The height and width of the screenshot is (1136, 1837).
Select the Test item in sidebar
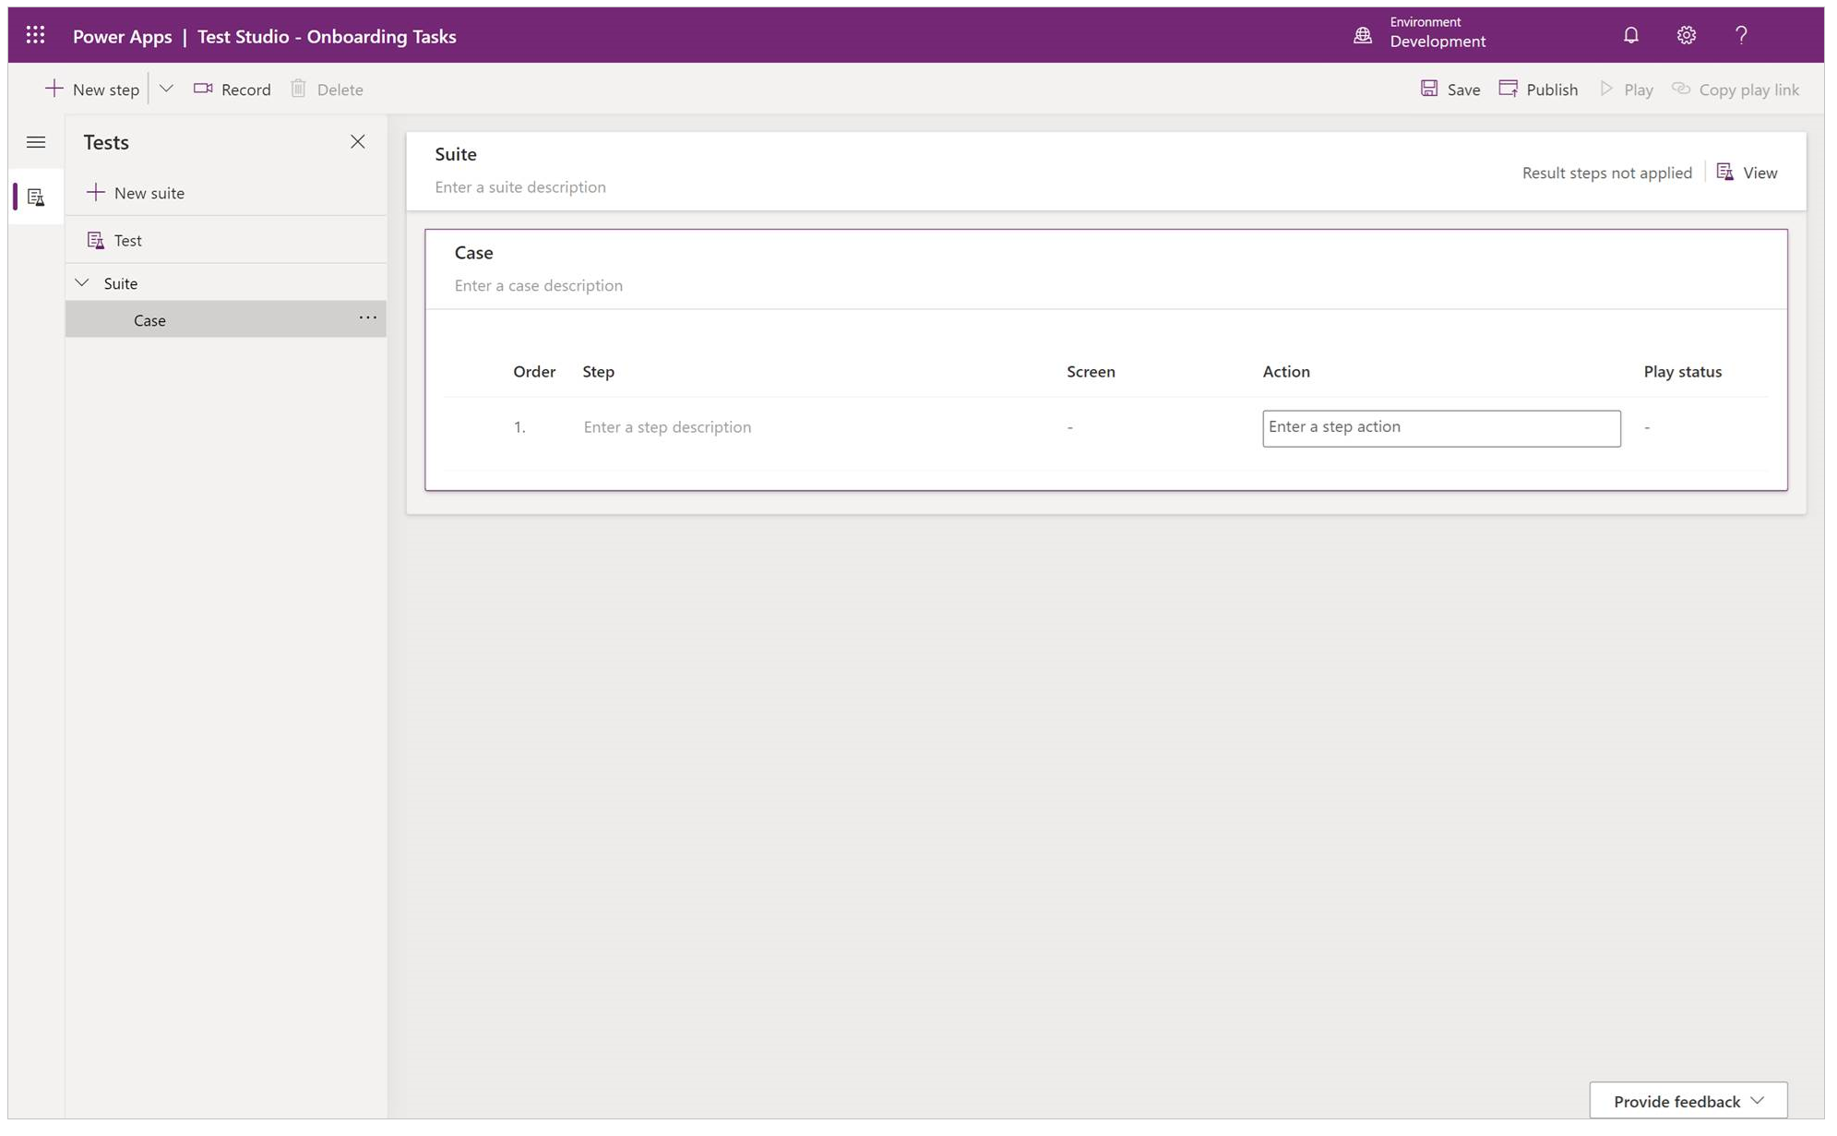coord(127,239)
